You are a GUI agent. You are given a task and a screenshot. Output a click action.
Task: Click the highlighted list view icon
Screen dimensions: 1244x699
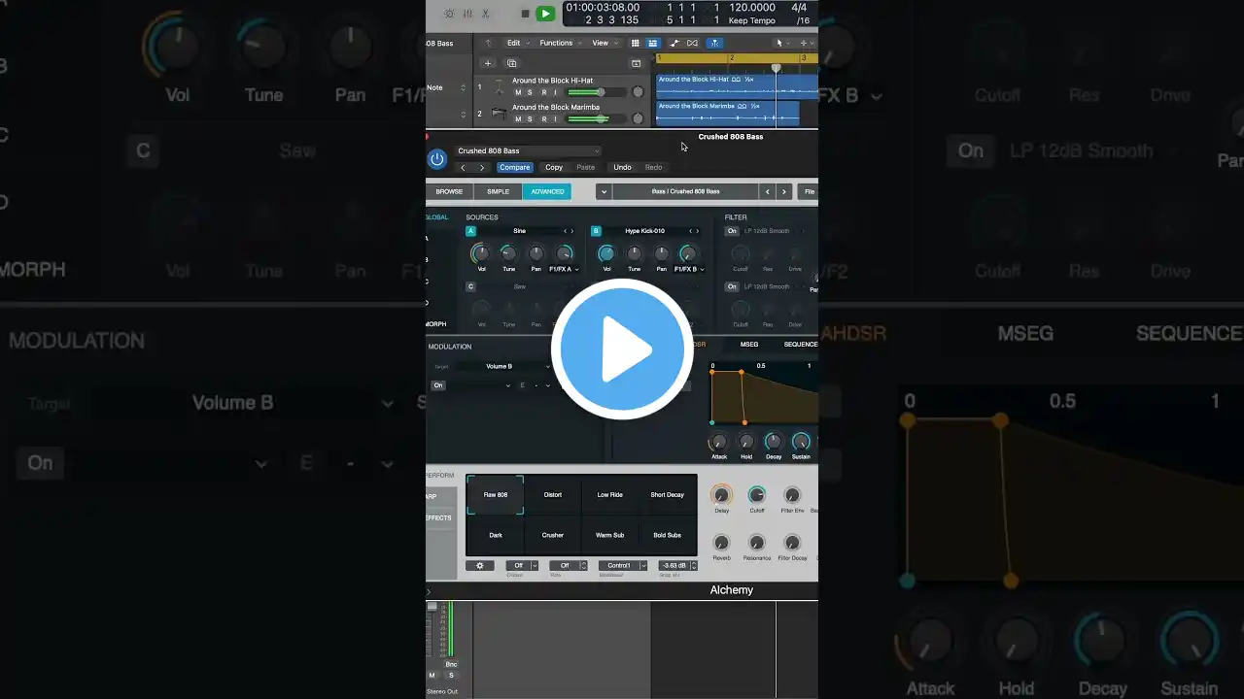coord(652,43)
